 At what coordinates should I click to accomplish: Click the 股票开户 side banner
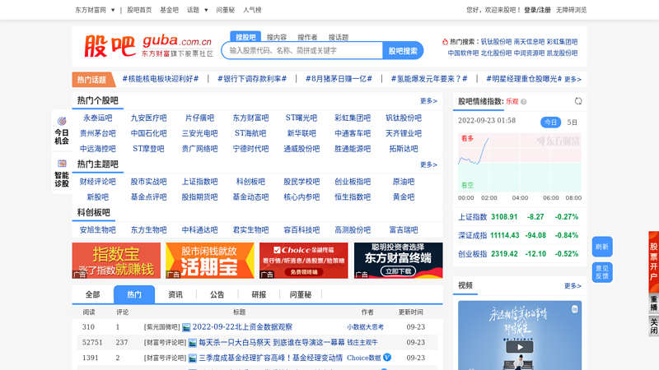[x=653, y=261]
